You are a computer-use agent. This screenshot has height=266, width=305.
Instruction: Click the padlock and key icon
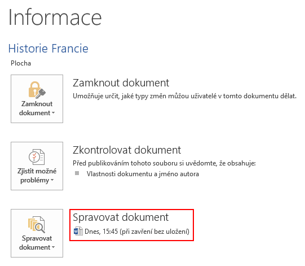coord(37,90)
